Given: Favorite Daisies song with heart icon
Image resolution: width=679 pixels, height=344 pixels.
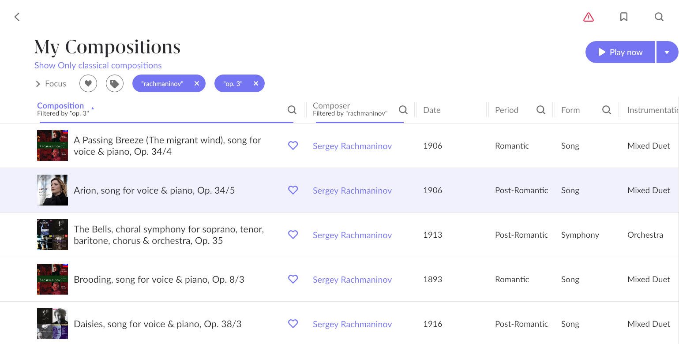Looking at the screenshot, I should point(293,324).
